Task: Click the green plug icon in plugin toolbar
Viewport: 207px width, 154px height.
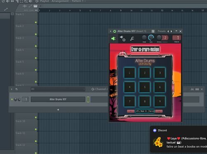Action: pos(113,39)
